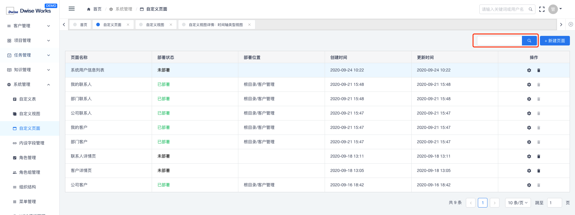The image size is (575, 215).
Task: Go to 首页 via breadcrumb
Action: click(x=94, y=9)
